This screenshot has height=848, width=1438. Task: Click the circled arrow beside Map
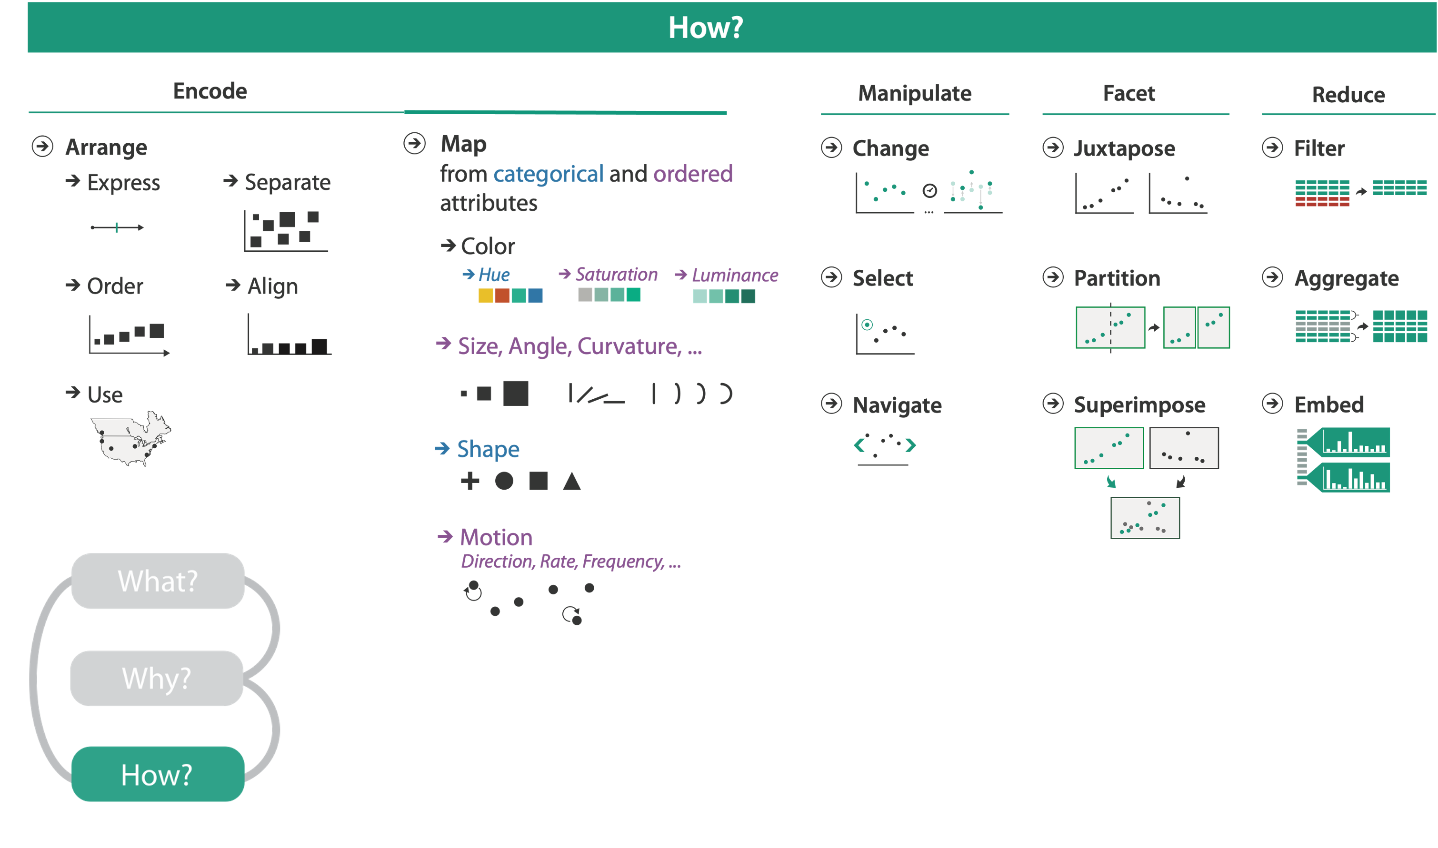coord(415,143)
